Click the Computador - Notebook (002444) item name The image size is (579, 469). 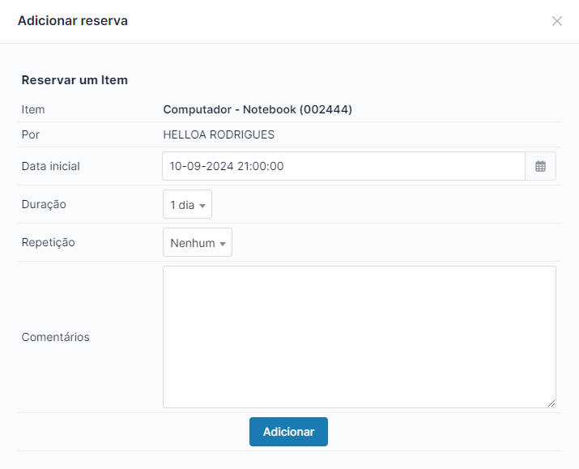click(258, 109)
